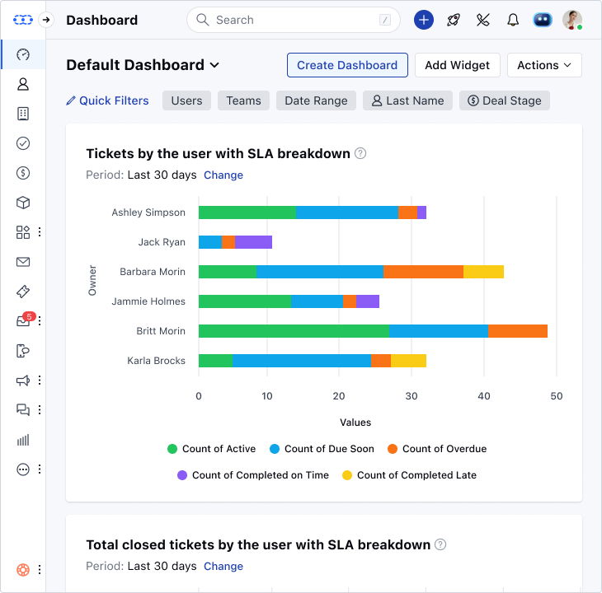Open Deals dollar icon in sidebar
The height and width of the screenshot is (593, 602).
pyautogui.click(x=23, y=173)
